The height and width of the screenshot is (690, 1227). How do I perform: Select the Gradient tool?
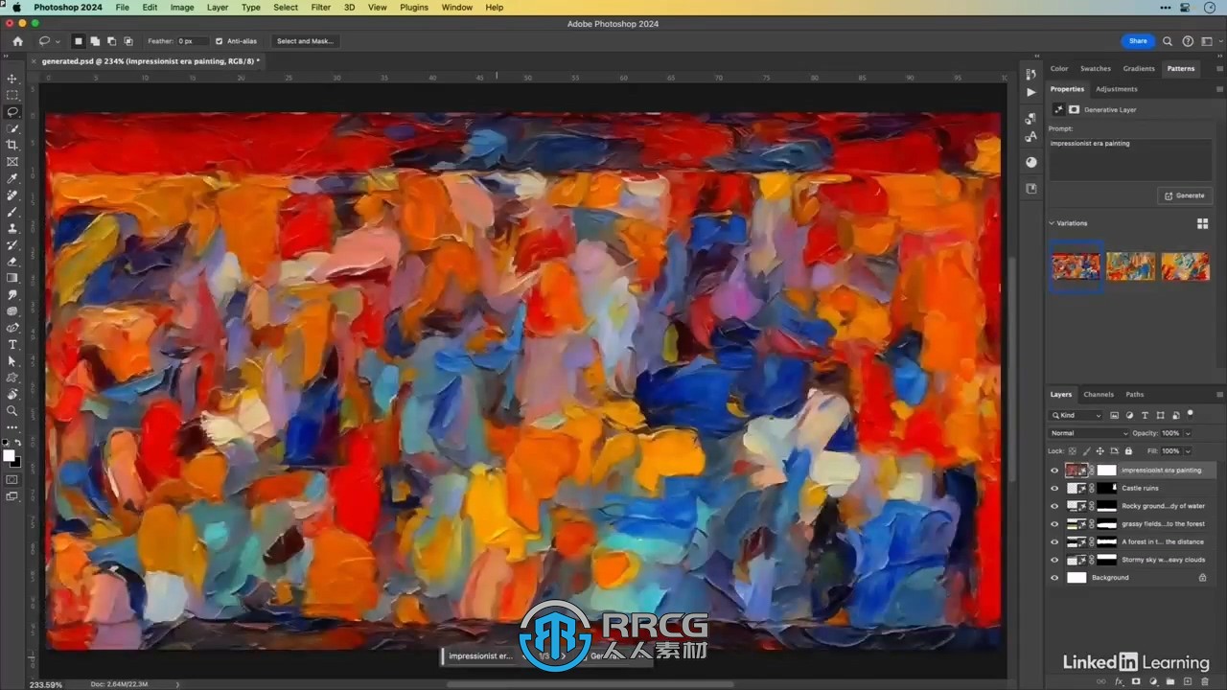point(12,278)
